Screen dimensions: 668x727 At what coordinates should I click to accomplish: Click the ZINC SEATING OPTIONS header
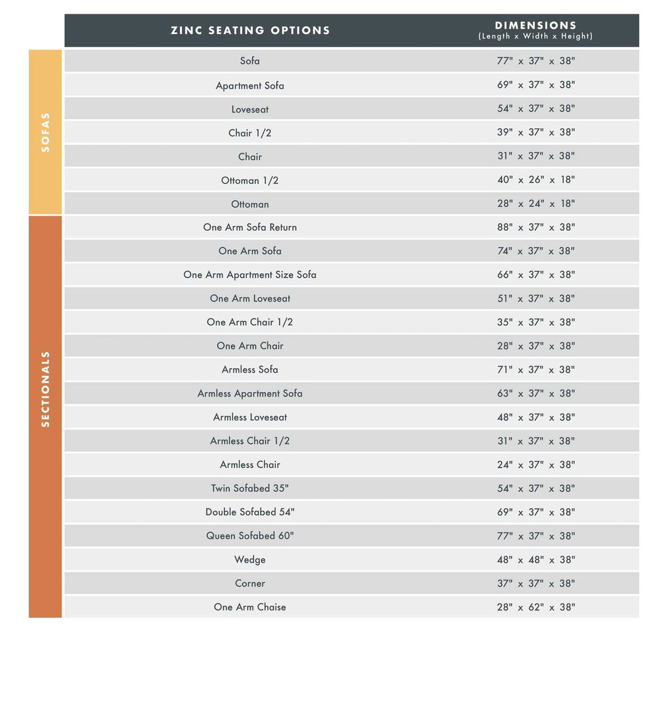250,30
